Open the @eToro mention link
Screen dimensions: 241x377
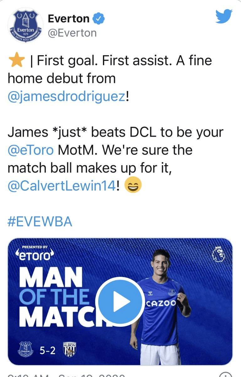(31, 150)
